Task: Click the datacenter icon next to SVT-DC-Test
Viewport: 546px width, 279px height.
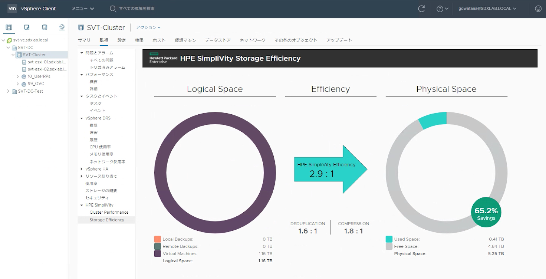Action: click(x=15, y=91)
